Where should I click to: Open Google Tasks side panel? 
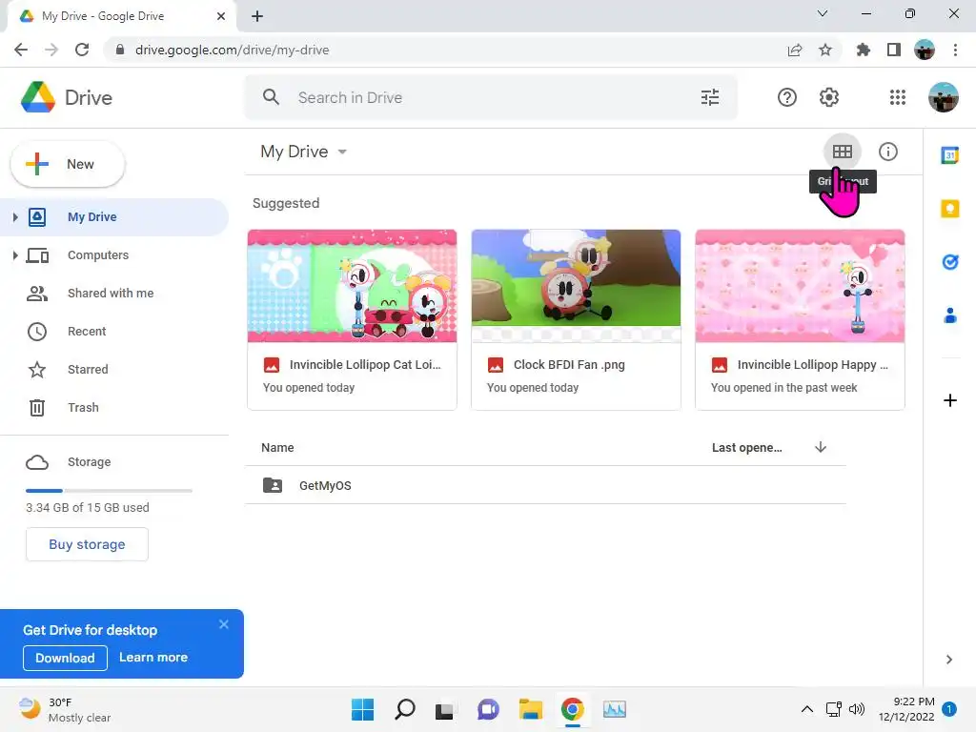[x=950, y=262]
